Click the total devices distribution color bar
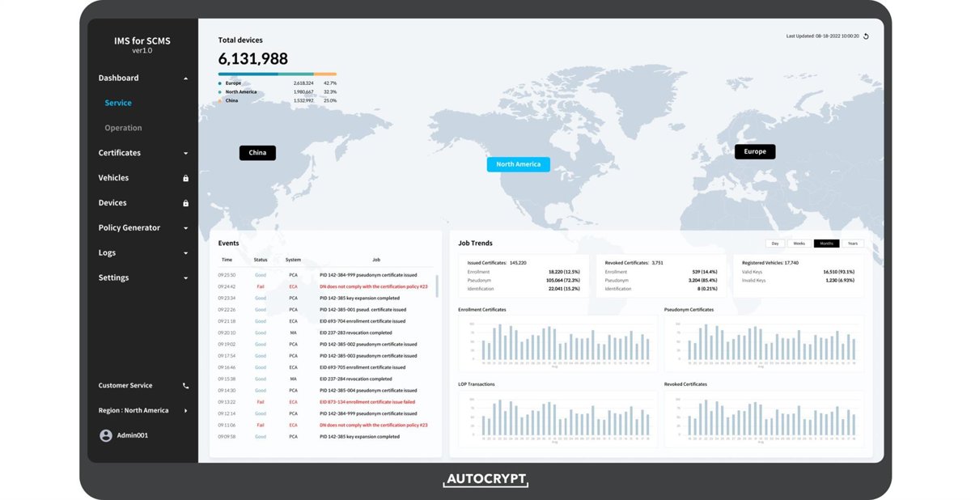This screenshot has width=971, height=500. pos(277,74)
